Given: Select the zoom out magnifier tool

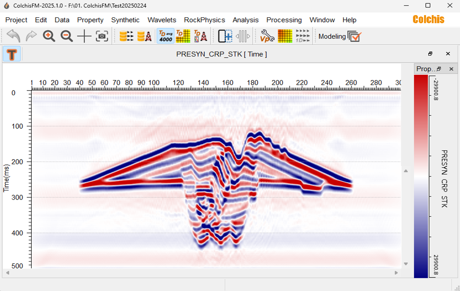Looking at the screenshot, I should tap(67, 36).
